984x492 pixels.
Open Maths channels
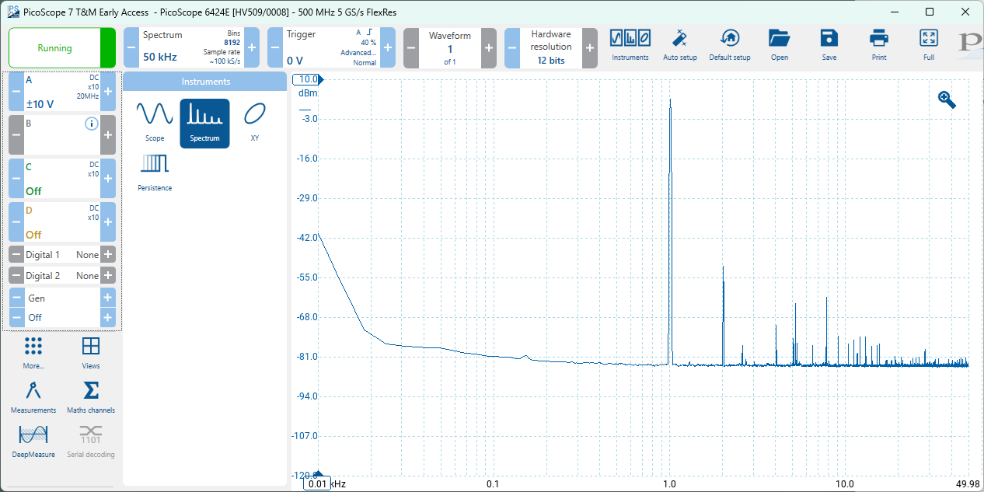[x=91, y=397]
